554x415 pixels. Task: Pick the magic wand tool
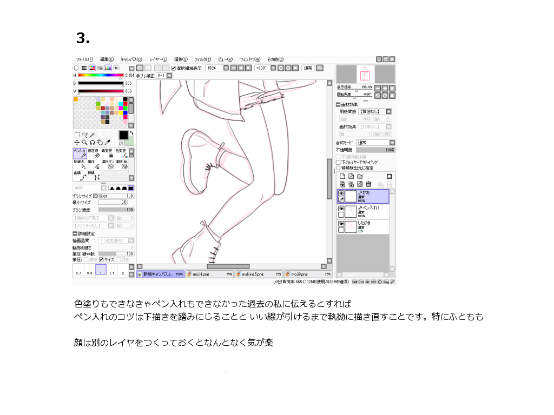coord(93,135)
